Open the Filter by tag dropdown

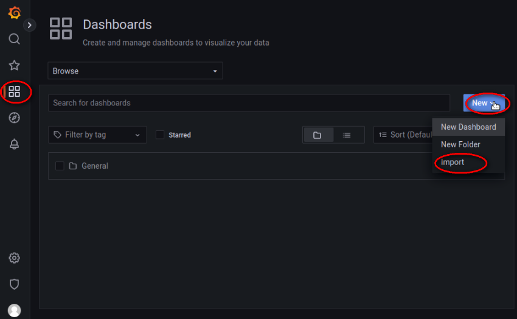point(97,135)
